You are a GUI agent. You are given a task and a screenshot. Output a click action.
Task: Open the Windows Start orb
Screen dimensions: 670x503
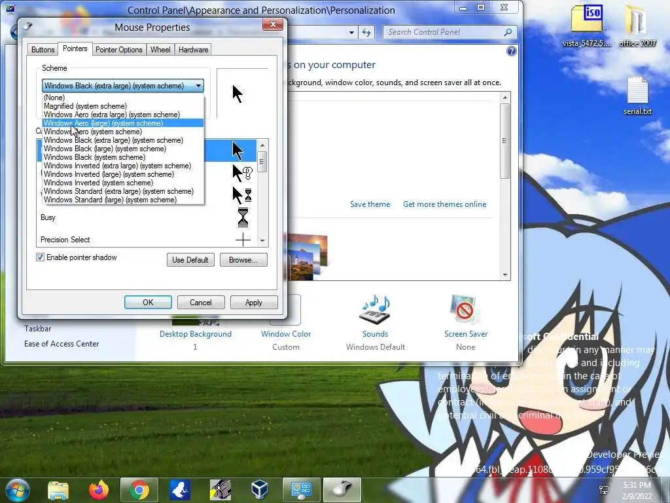tap(17, 490)
